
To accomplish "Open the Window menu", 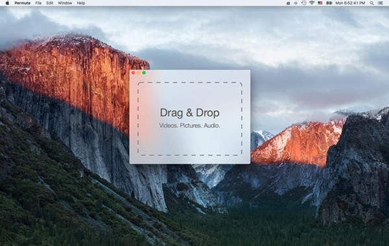I will pos(65,3).
